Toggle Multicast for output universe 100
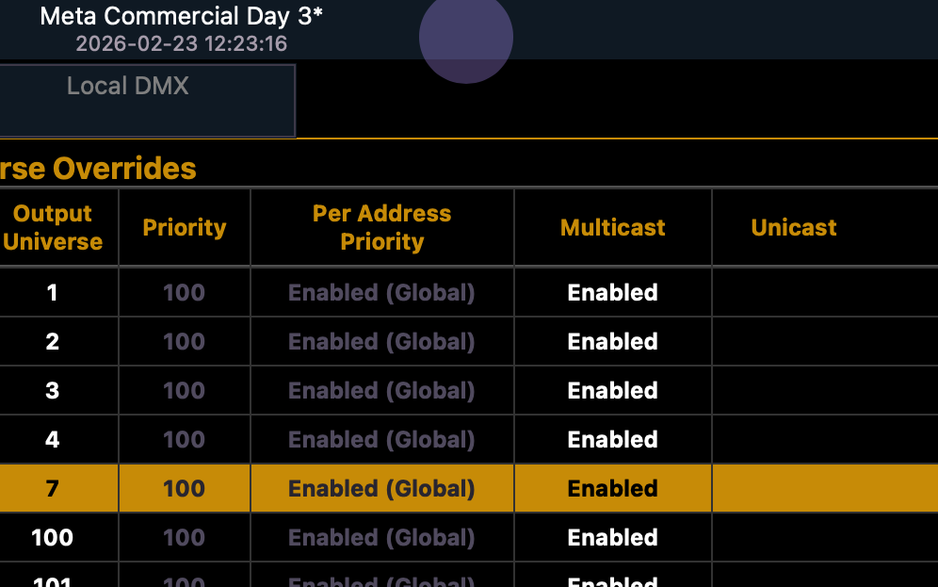Screen dimensions: 938x587 pyautogui.click(x=612, y=538)
